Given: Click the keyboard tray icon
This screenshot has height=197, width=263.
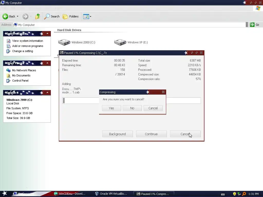Looking at the screenshot, I should coord(223,194).
